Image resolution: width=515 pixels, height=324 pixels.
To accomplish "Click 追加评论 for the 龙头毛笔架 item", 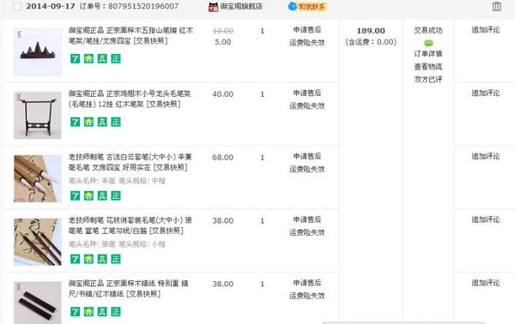I will pyautogui.click(x=486, y=93).
